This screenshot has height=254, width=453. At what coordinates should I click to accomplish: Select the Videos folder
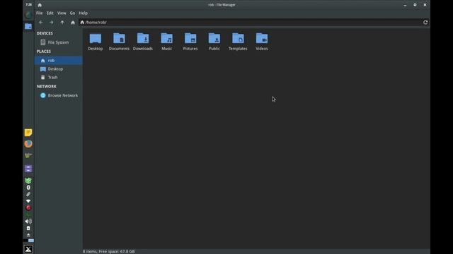[262, 42]
